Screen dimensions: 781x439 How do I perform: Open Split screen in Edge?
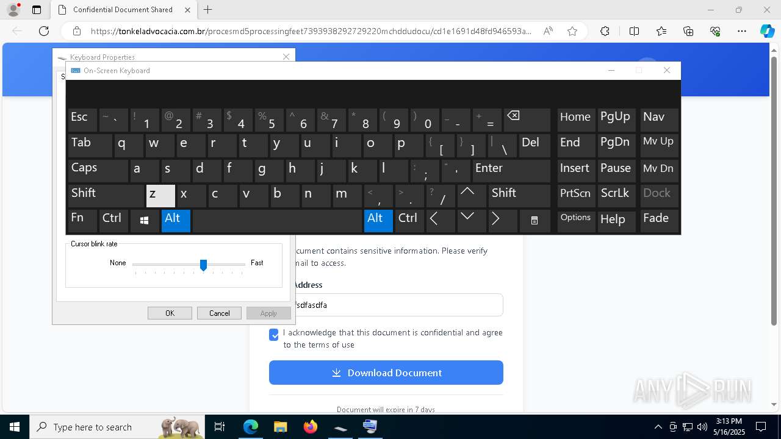point(634,31)
